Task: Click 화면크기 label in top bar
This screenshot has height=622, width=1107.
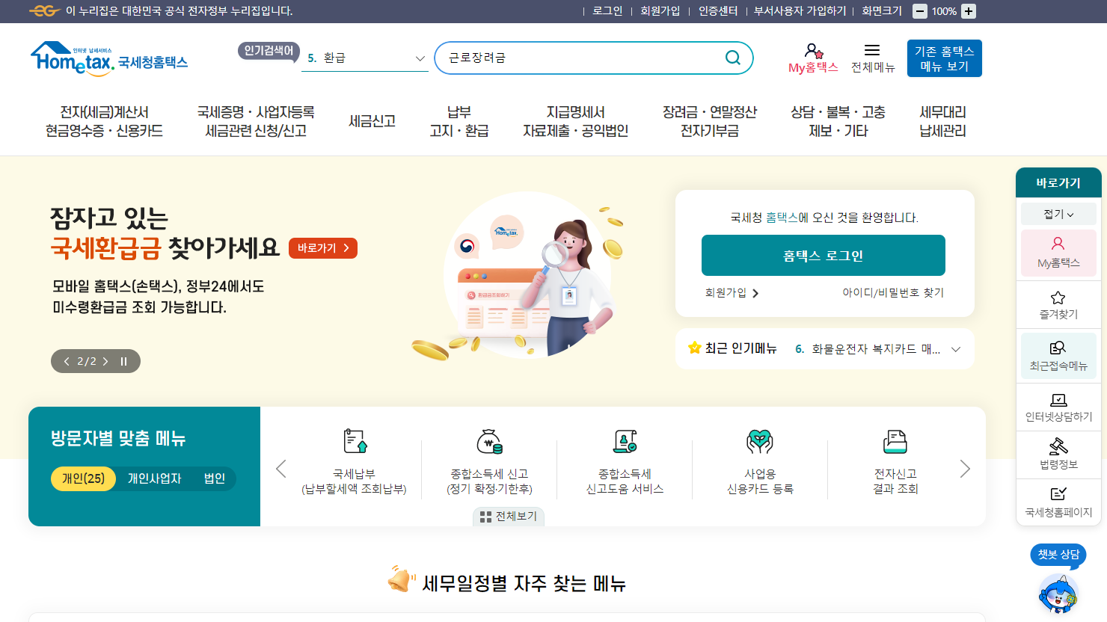Action: tap(882, 11)
